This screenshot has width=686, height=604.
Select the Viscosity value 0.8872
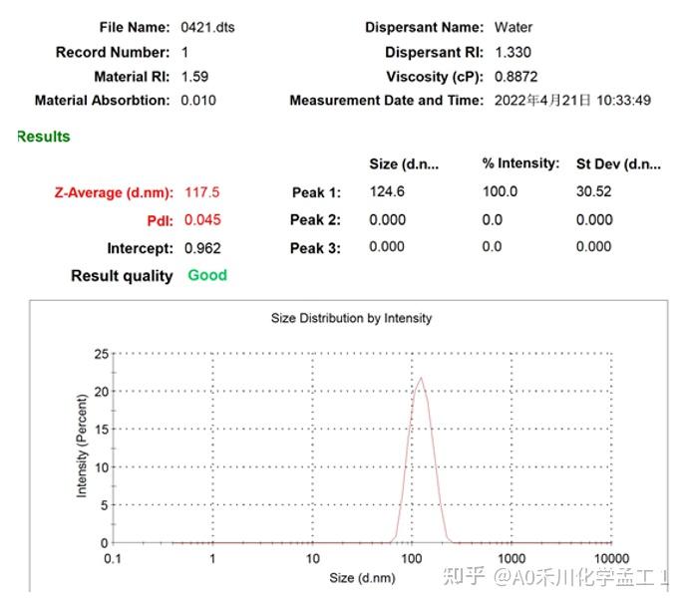coord(515,77)
